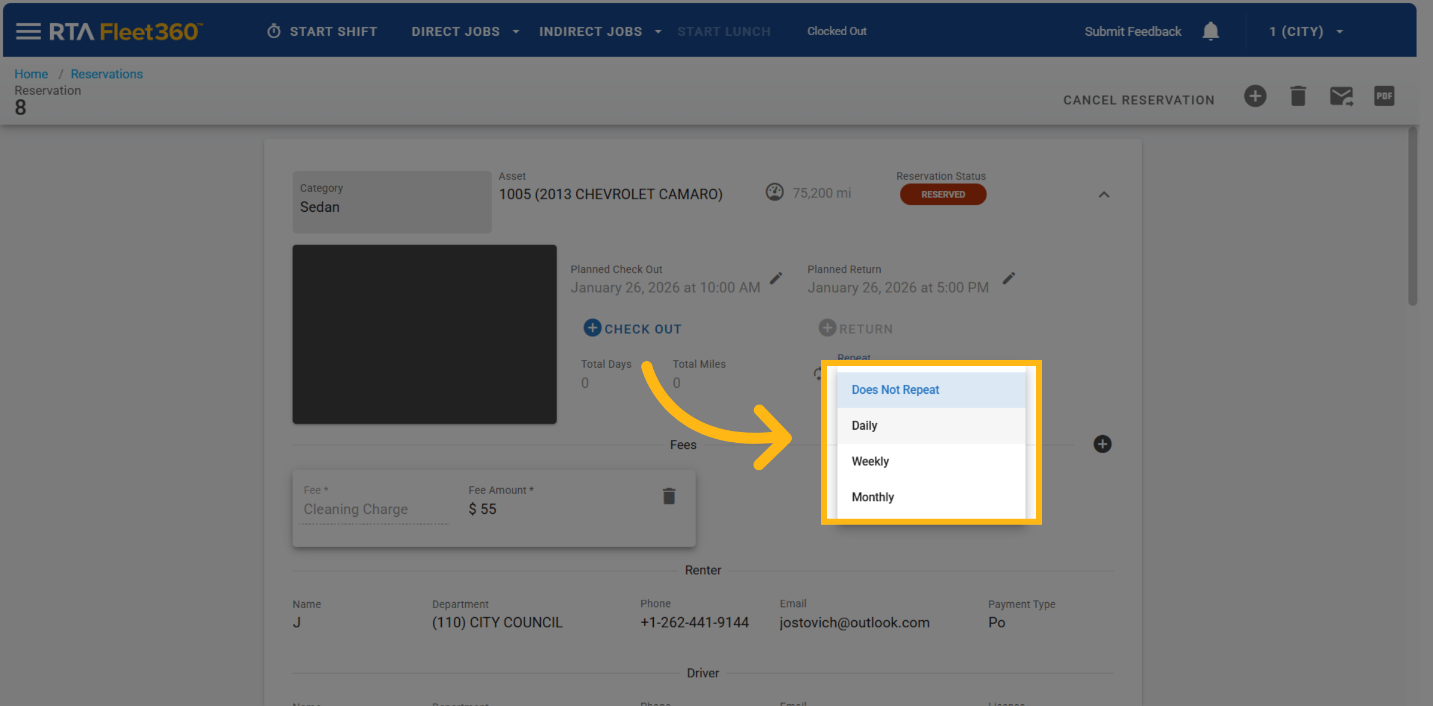Viewport: 1433px width, 706px height.
Task: Select Daily repeat option
Action: 864,426
